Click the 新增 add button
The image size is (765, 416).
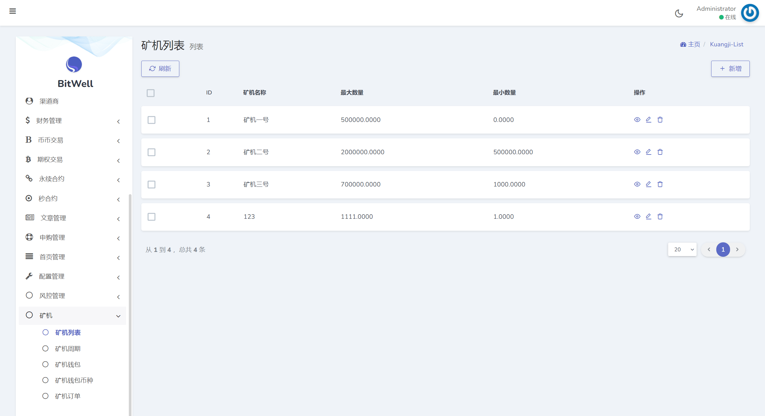730,69
